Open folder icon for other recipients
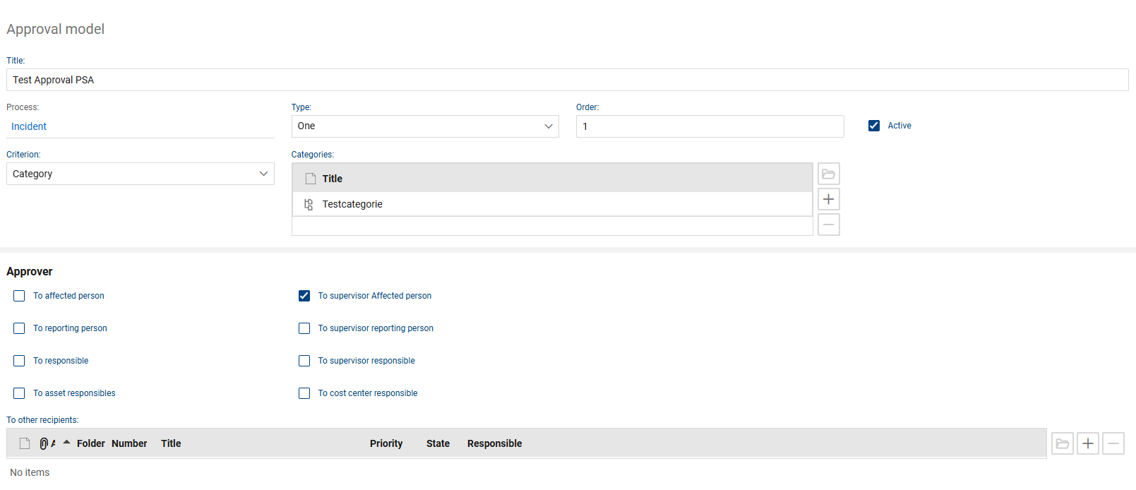Image resolution: width=1136 pixels, height=490 pixels. 1062,443
